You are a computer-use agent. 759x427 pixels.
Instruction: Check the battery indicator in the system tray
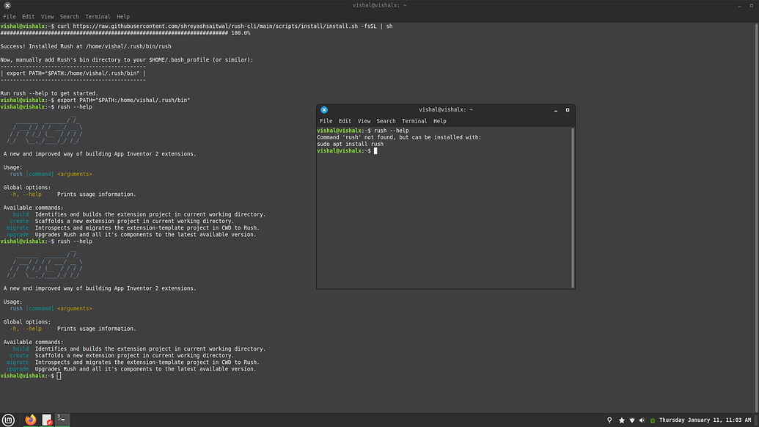tap(653, 420)
